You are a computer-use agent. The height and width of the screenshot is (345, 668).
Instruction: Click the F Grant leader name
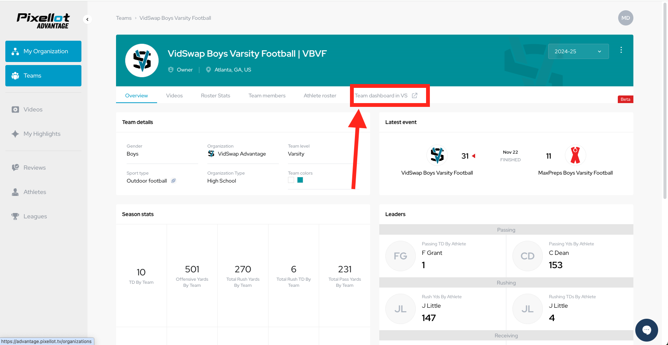pos(432,253)
